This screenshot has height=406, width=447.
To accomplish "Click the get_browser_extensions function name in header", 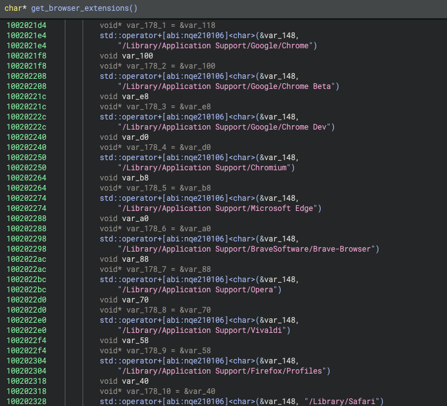I will pyautogui.click(x=80, y=8).
